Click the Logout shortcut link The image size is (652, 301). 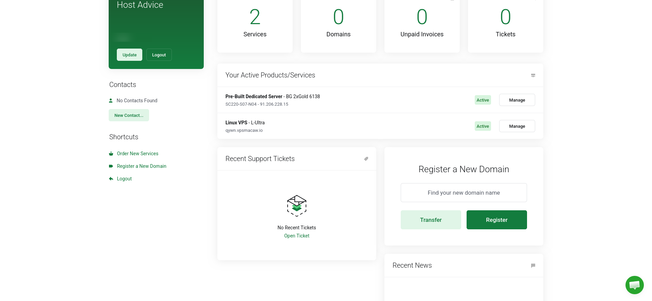(x=124, y=179)
